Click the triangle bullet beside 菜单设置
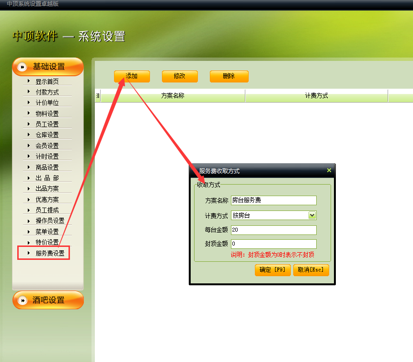 pos(29,231)
